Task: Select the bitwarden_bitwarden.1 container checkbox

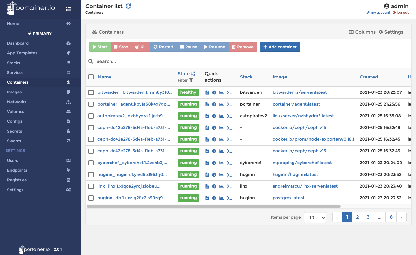Action: 91,92
